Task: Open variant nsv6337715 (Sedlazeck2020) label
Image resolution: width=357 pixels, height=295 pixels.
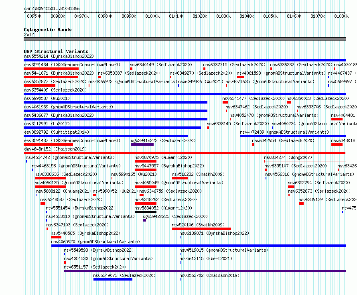Action: (234, 65)
